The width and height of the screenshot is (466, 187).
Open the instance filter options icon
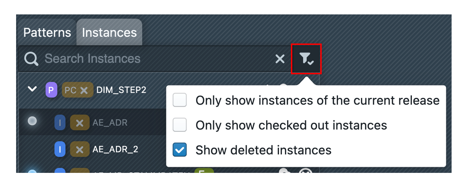pyautogui.click(x=306, y=59)
